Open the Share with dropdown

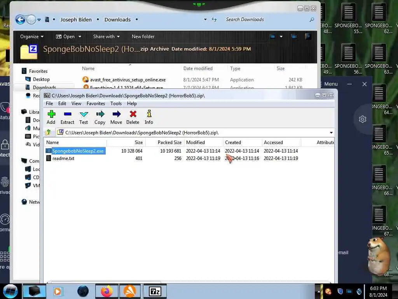tap(106, 37)
